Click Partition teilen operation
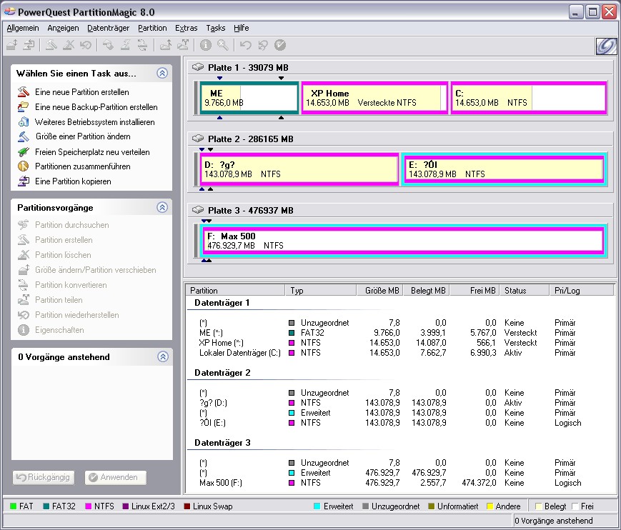The width and height of the screenshot is (621, 530). pyautogui.click(x=59, y=300)
